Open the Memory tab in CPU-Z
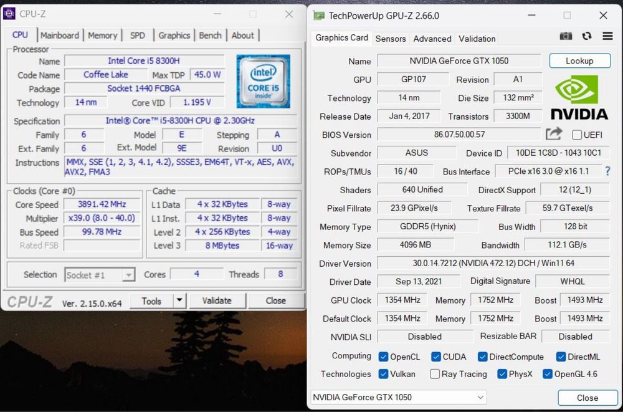 (x=103, y=36)
